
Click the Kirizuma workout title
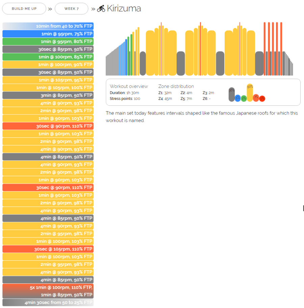point(124,9)
